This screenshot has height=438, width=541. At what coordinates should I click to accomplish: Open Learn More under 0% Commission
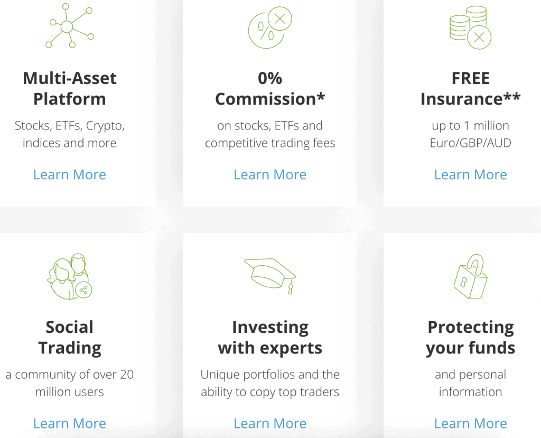(270, 175)
